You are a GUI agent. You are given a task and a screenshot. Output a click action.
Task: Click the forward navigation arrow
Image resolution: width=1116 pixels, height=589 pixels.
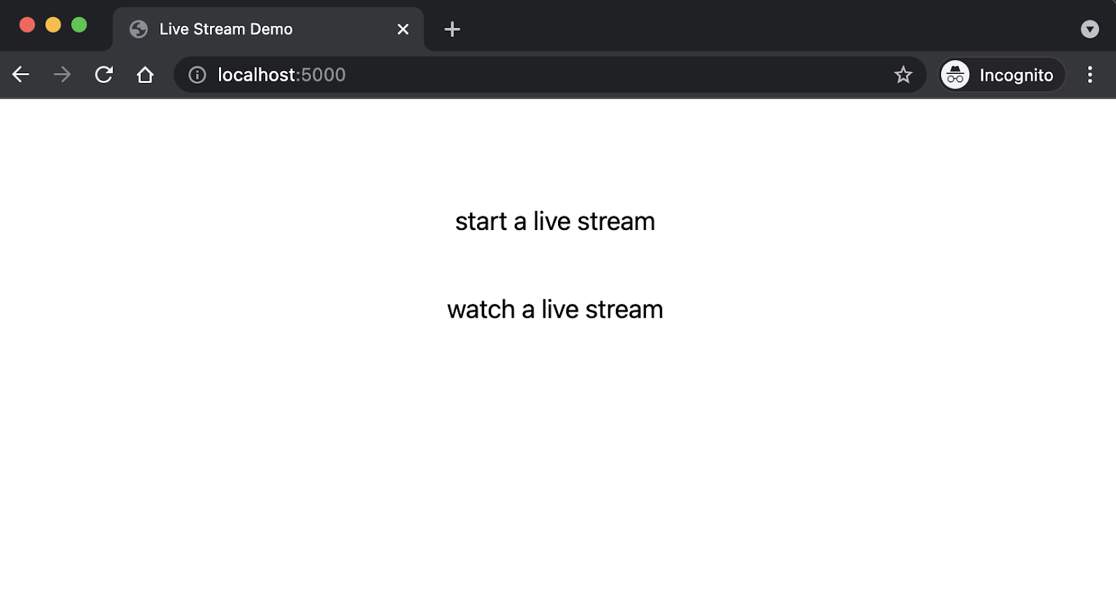point(62,75)
